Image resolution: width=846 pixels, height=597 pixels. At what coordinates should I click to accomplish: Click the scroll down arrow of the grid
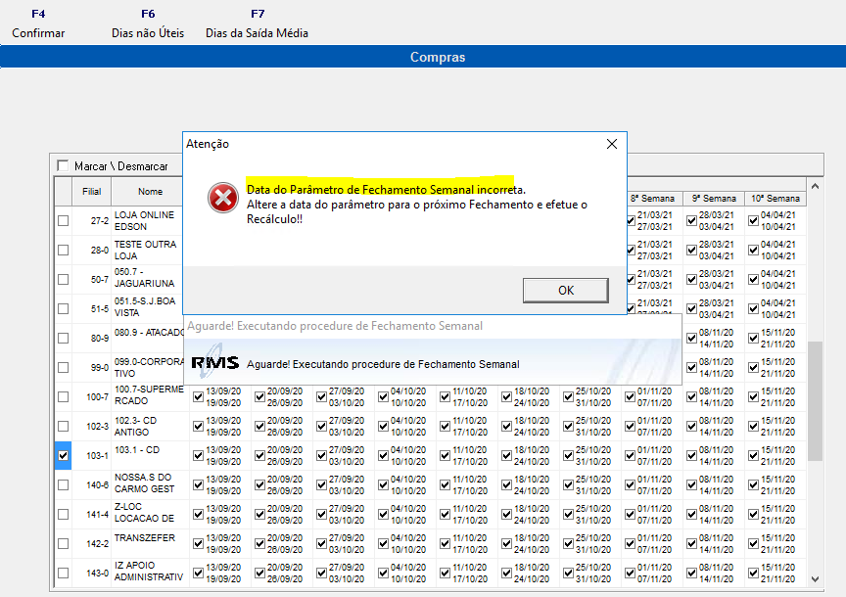coord(816,579)
